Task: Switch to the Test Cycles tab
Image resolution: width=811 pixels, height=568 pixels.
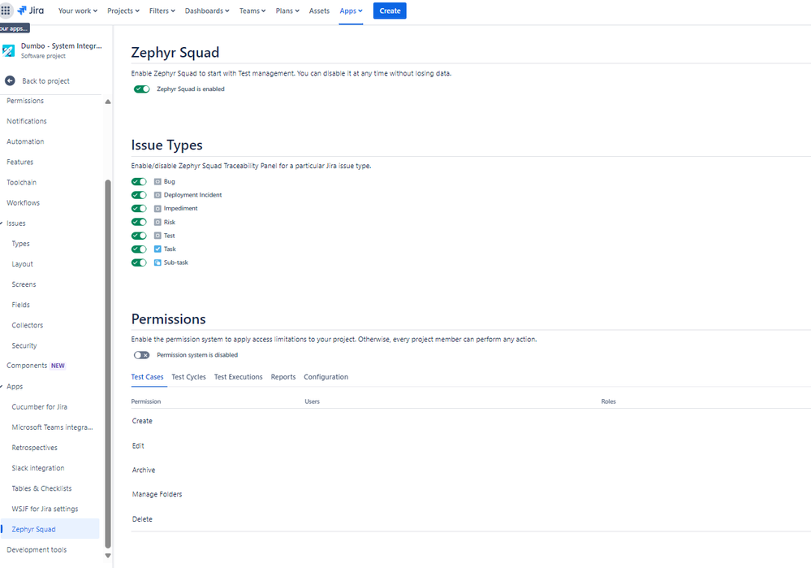Action: pyautogui.click(x=189, y=377)
